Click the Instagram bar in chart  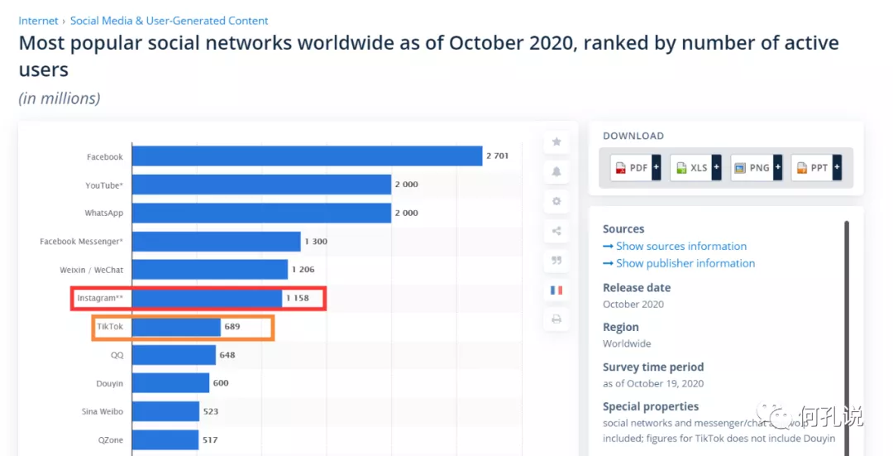207,298
